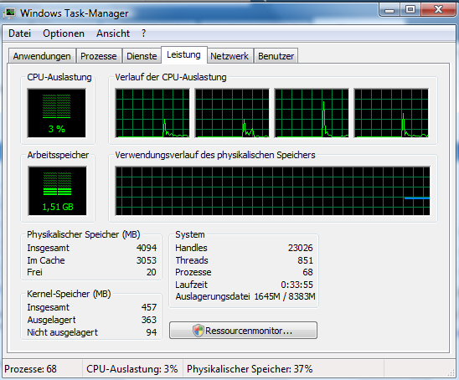
Task: Click the System group label
Action: [x=190, y=234]
